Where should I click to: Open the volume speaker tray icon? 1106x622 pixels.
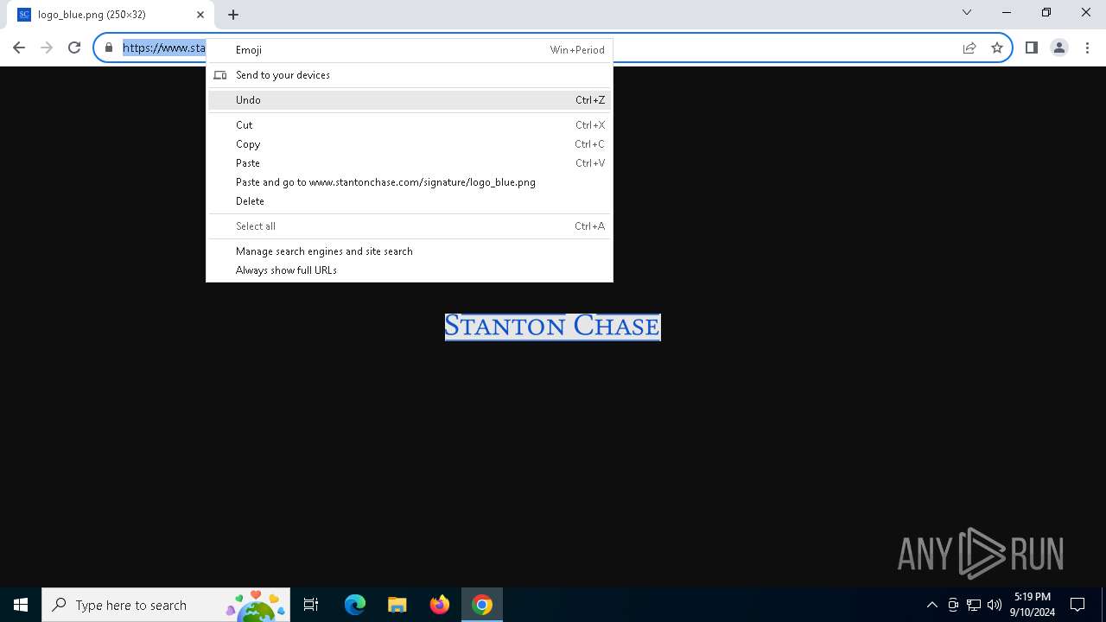(x=995, y=605)
